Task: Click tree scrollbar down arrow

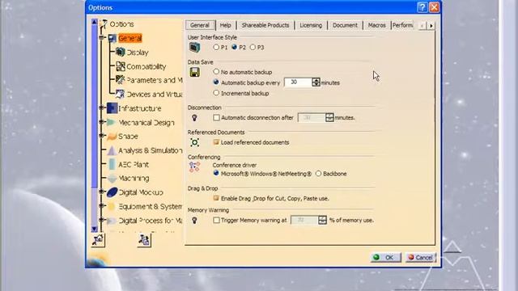Action: [94, 229]
